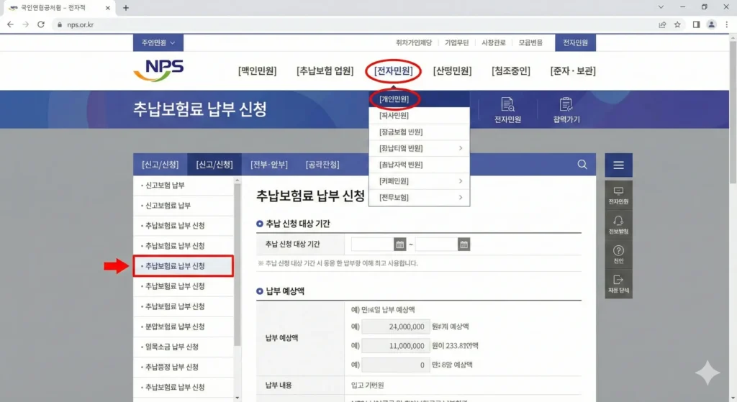
Task: Click the headset icon in right sidebar
Action: [618, 220]
